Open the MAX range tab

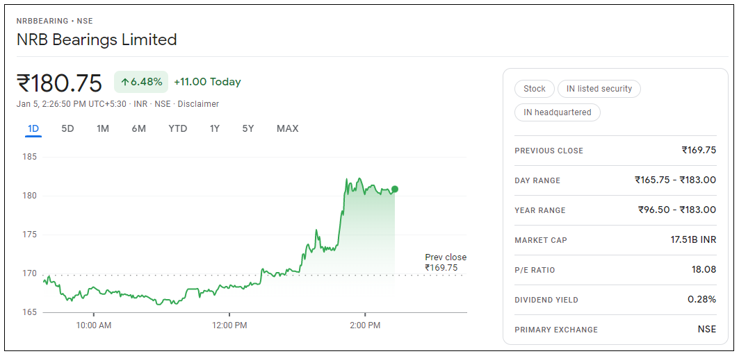pyautogui.click(x=287, y=128)
